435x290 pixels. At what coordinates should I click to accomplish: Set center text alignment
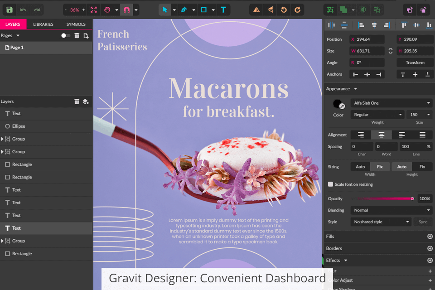pos(382,135)
